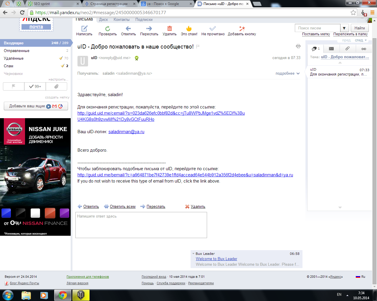Click the downward arrow below the thread list
Viewport: 377px width, 301px height.
[x=340, y=208]
